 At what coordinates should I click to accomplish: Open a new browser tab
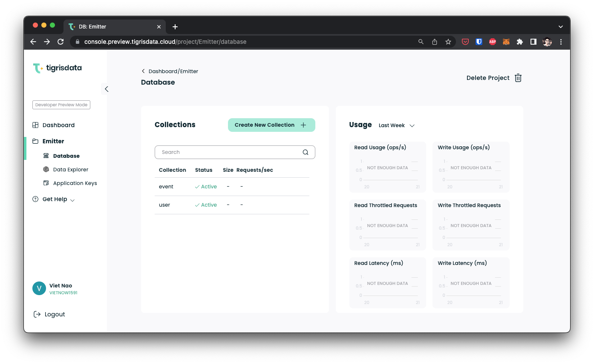(175, 27)
